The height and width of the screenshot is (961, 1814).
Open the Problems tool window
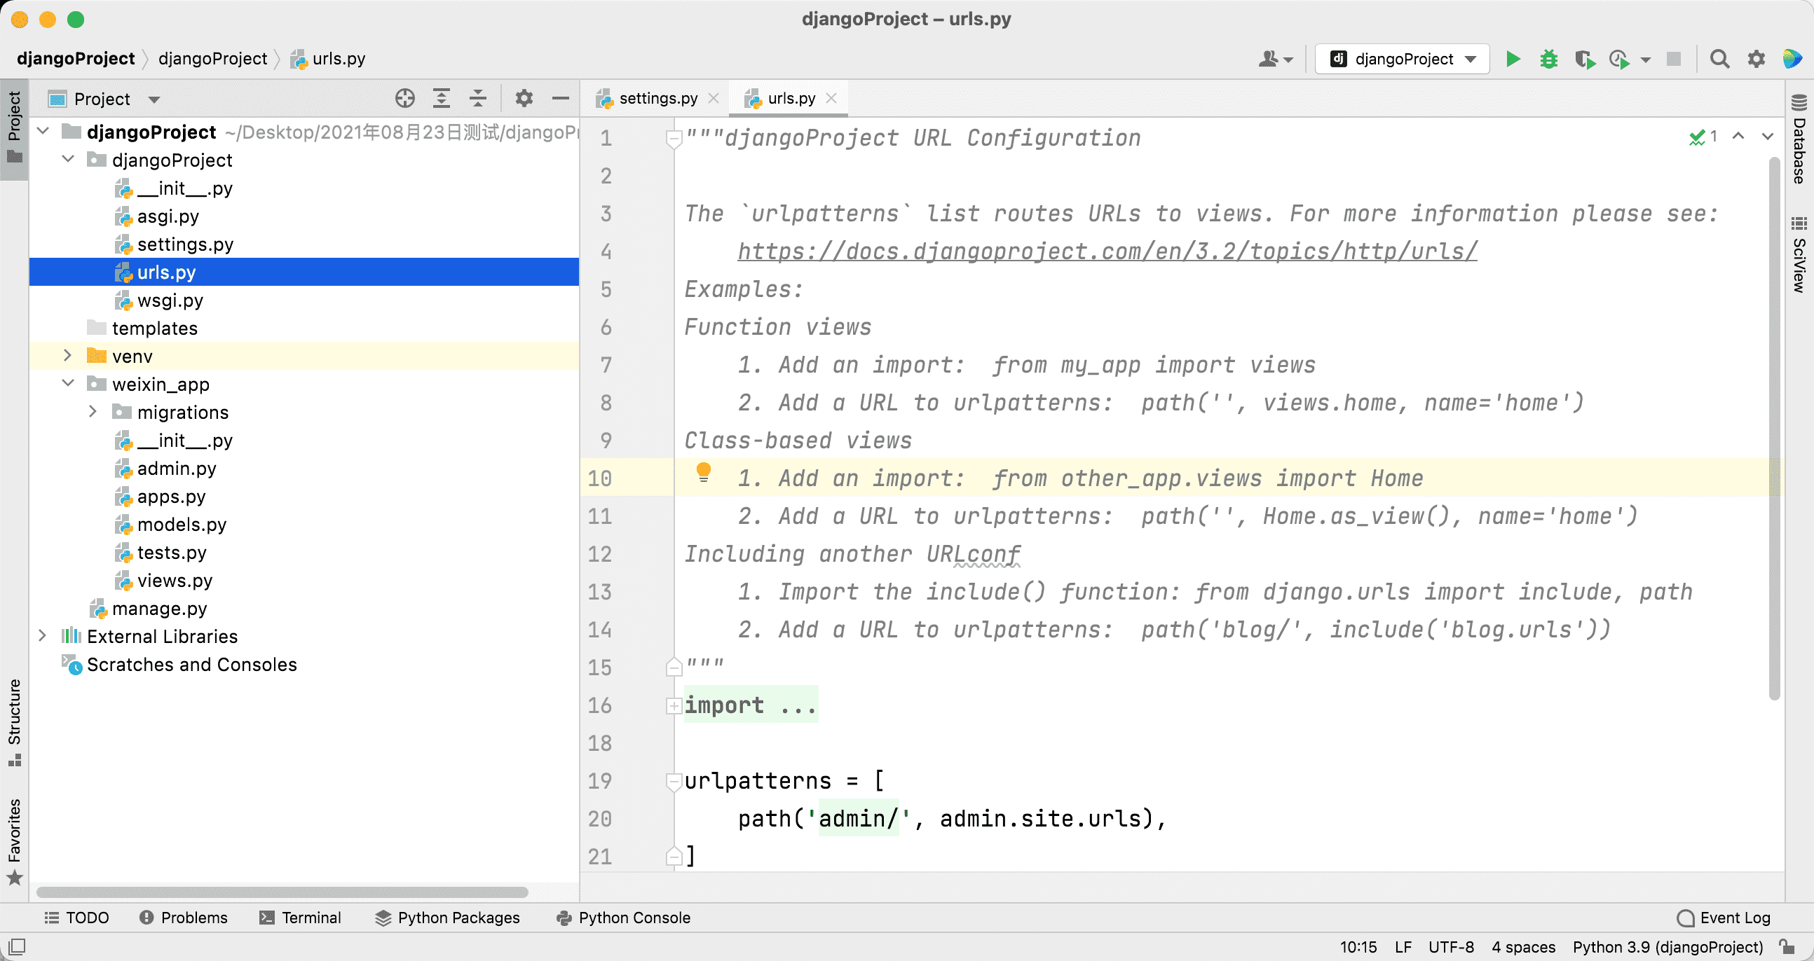click(183, 918)
